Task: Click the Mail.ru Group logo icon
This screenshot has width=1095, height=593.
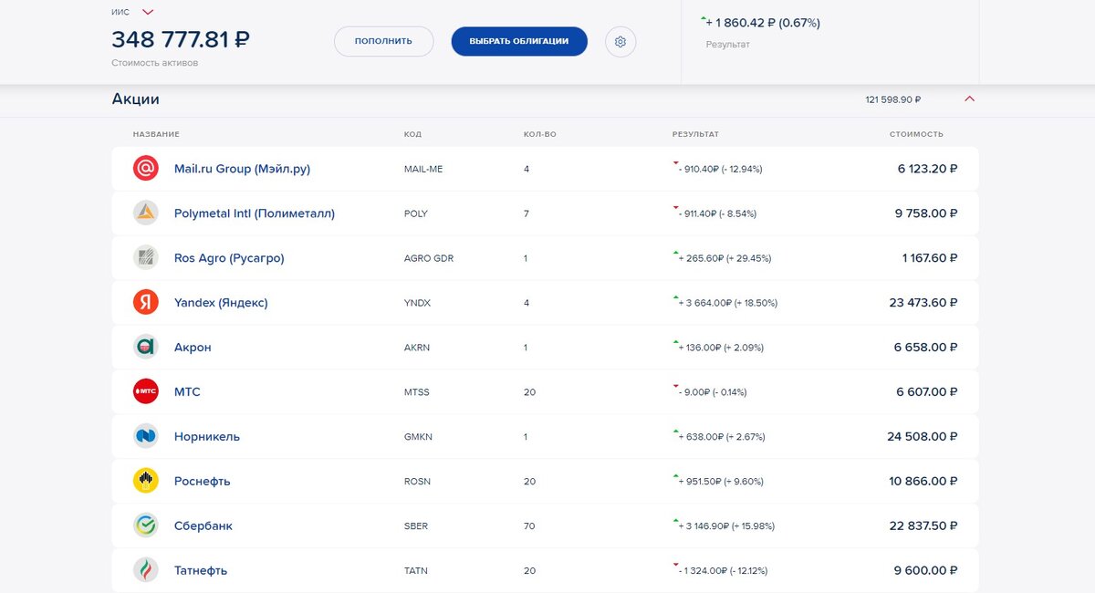Action: (x=146, y=169)
